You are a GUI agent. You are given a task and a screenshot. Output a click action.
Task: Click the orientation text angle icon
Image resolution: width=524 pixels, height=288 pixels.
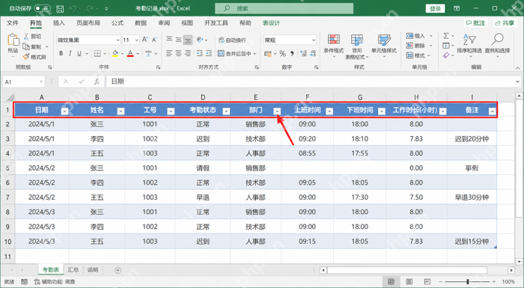pyautogui.click(x=200, y=40)
